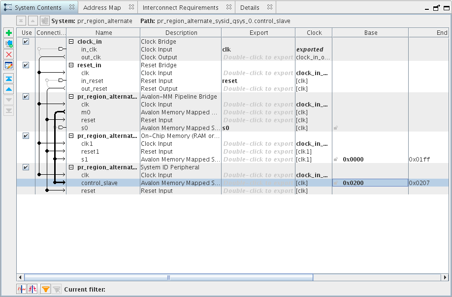Click the red X remove icon
452x297 pixels.
coord(8,54)
